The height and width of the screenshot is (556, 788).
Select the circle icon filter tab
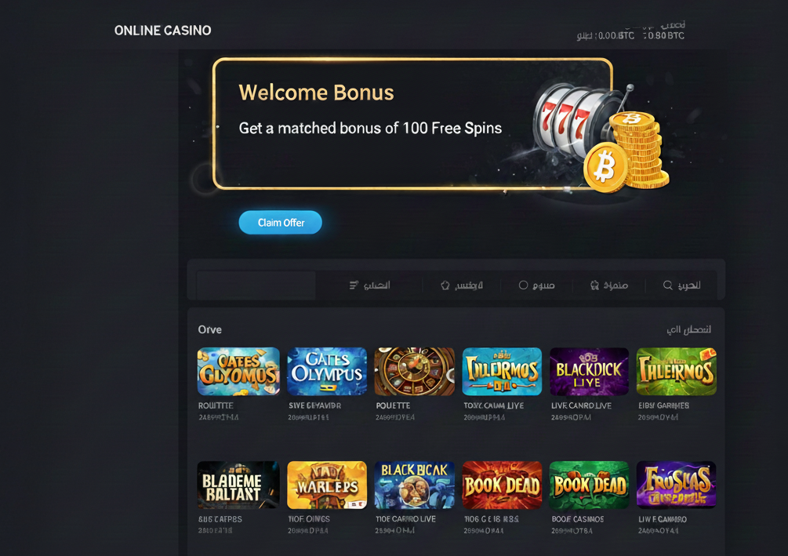(x=536, y=285)
